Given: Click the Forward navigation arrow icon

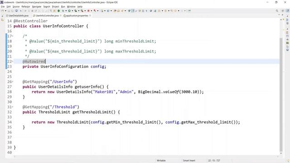Looking at the screenshot, I should (x=182, y=11).
